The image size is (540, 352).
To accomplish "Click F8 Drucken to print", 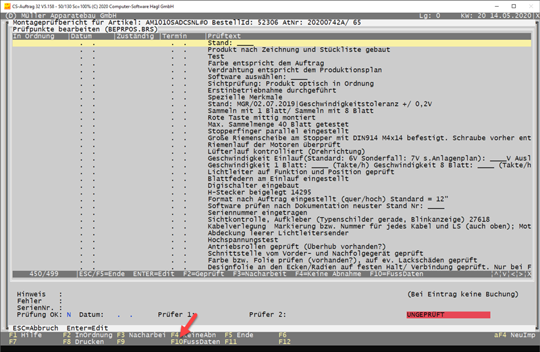I will tap(82, 342).
